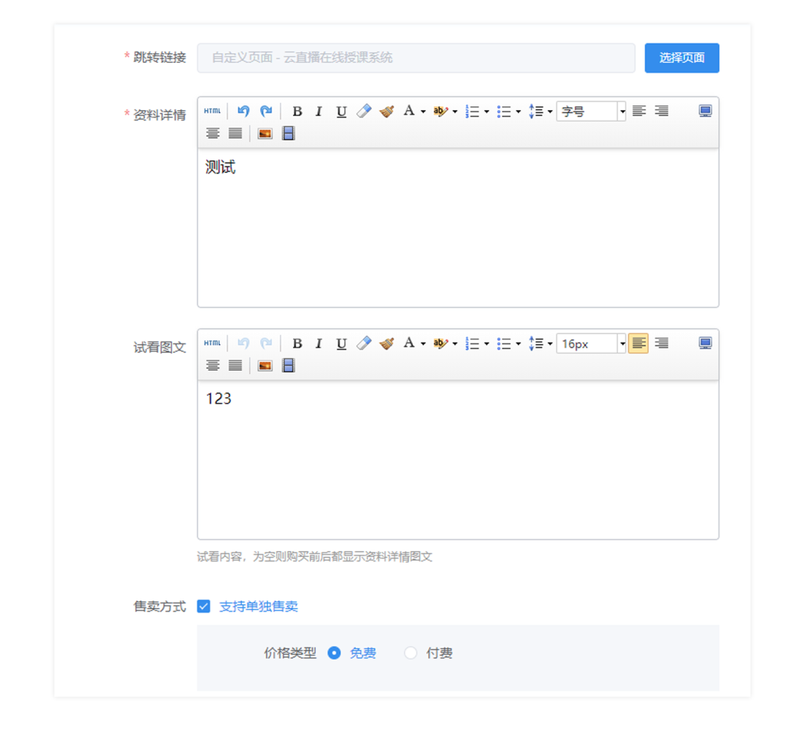Insert image in 试看图文 editor
799x741 pixels.
coord(265,365)
